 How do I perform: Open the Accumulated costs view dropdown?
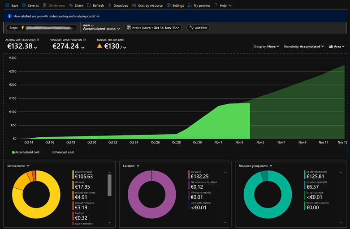[x=102, y=29]
